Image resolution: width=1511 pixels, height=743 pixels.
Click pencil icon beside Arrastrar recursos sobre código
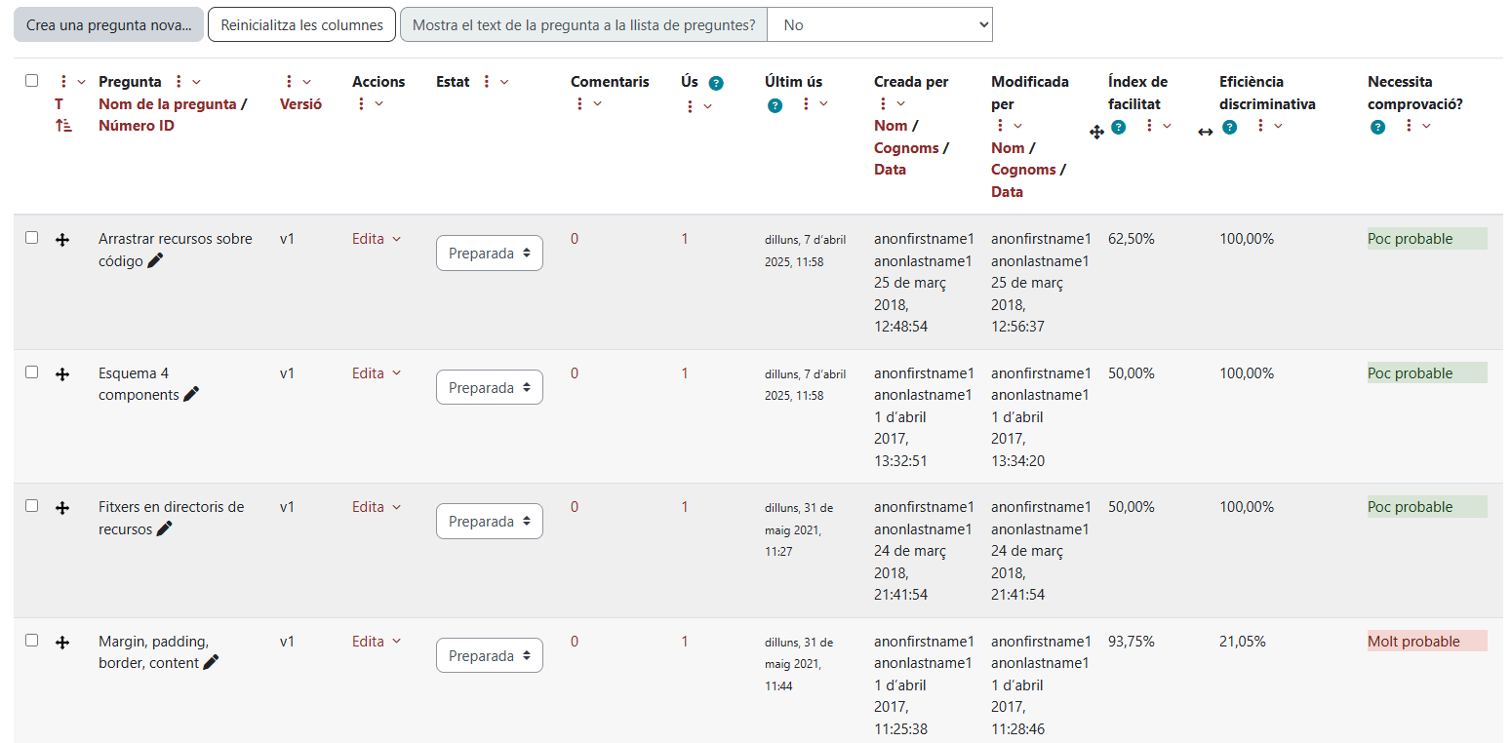[155, 260]
